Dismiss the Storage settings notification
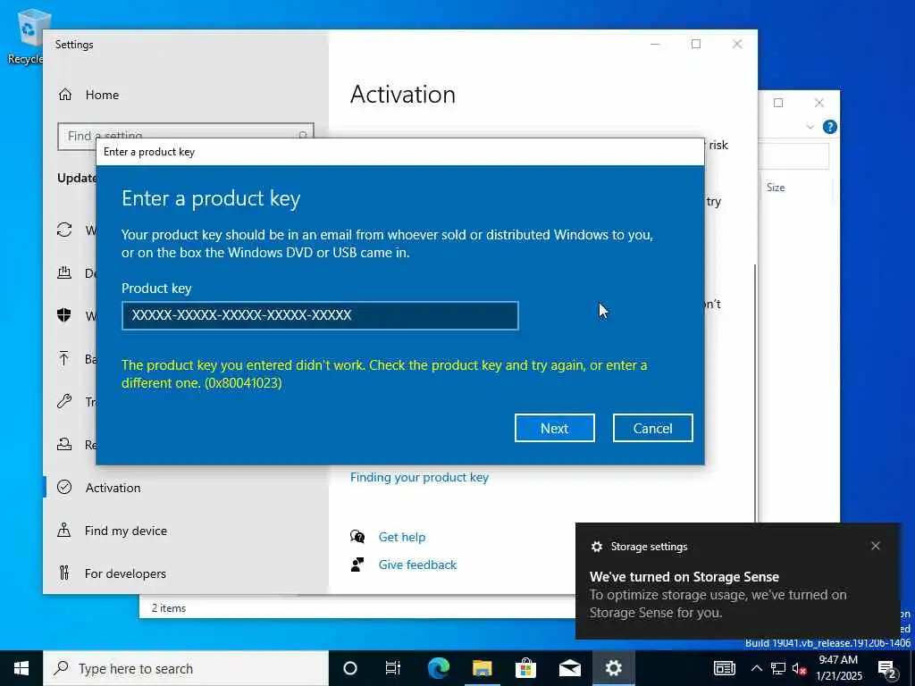 [x=876, y=546]
